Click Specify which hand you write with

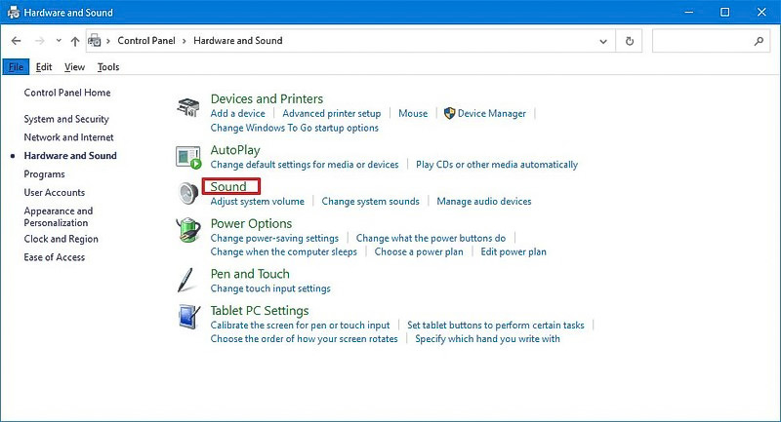coord(487,338)
